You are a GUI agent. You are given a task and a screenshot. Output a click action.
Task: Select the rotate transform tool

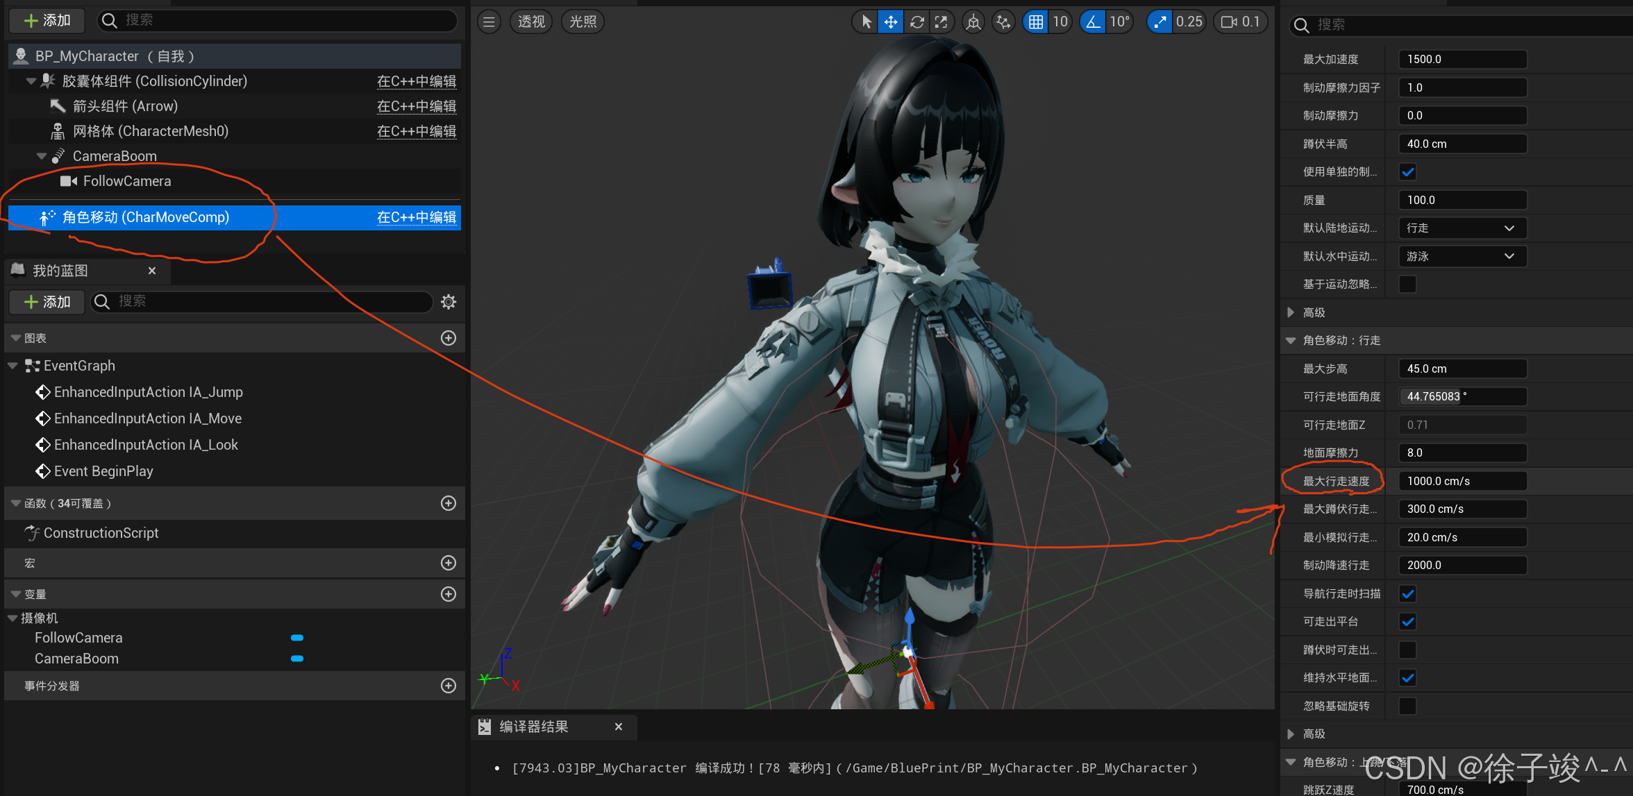point(916,22)
